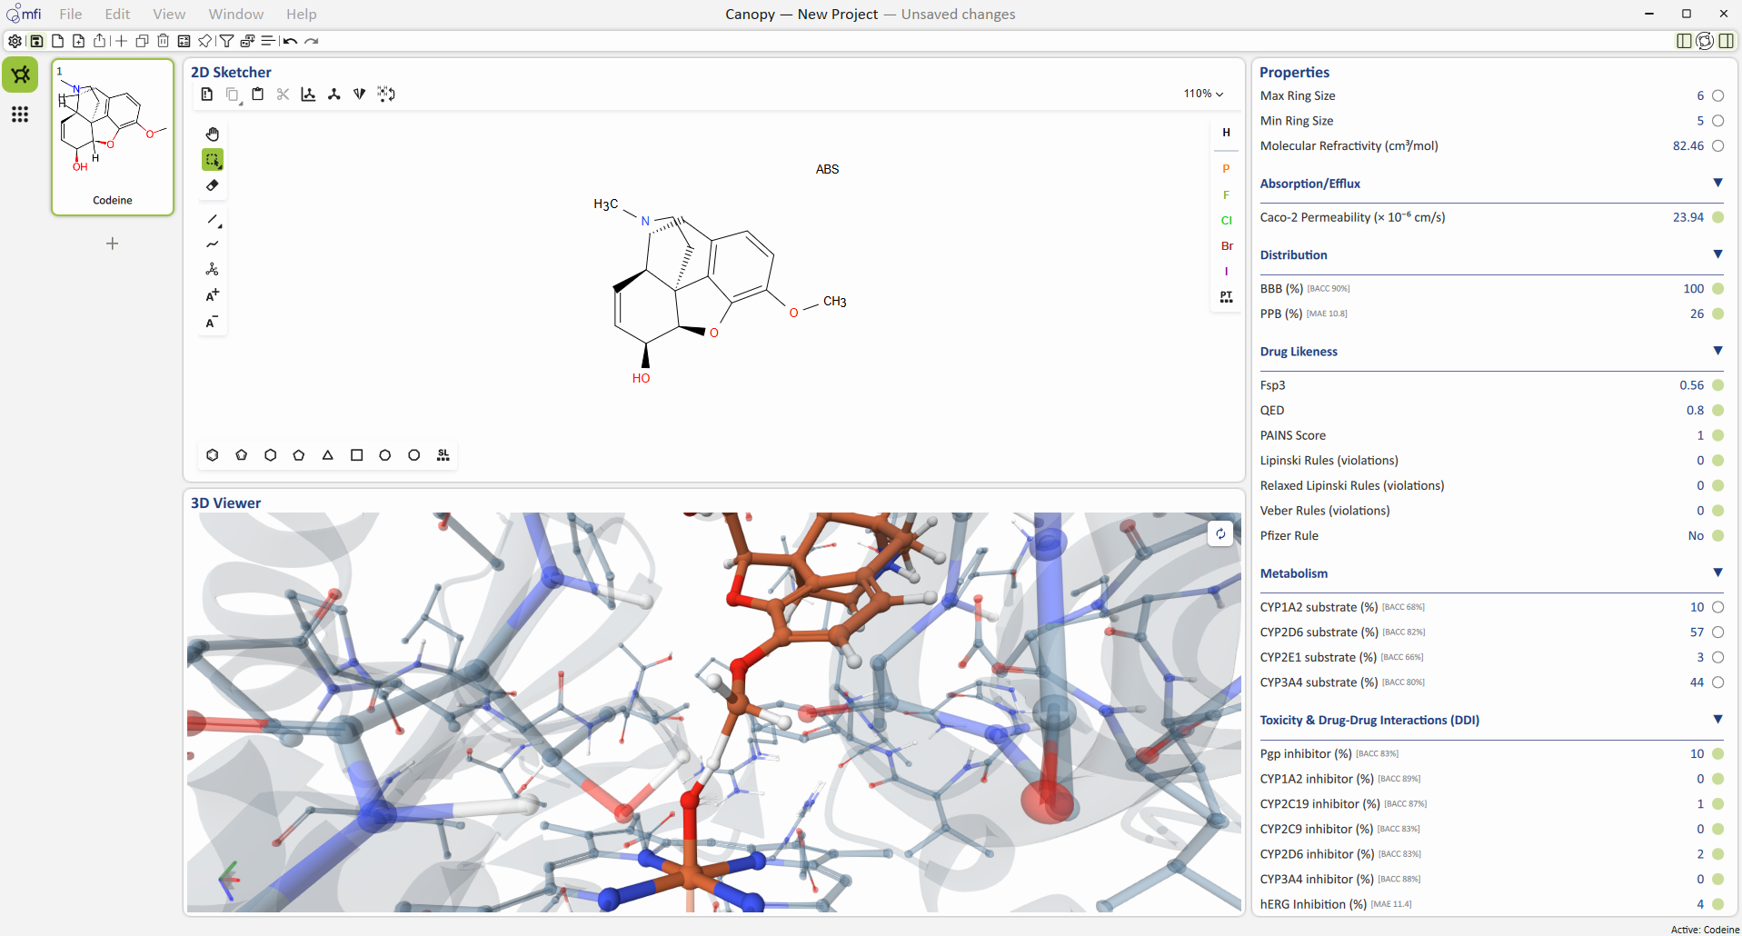1742x936 pixels.
Task: Toggle the Max Ring Size radio circle
Action: click(x=1718, y=95)
